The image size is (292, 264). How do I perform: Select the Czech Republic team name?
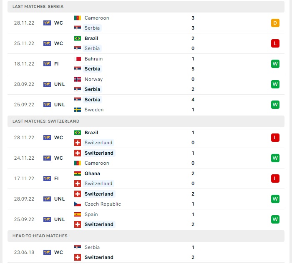click(103, 204)
